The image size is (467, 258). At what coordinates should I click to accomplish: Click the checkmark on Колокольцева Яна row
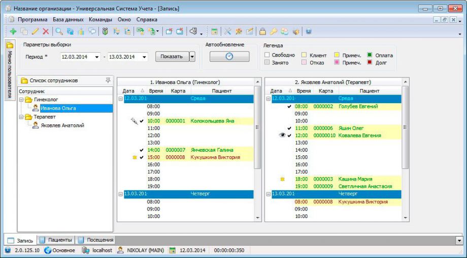(x=141, y=121)
